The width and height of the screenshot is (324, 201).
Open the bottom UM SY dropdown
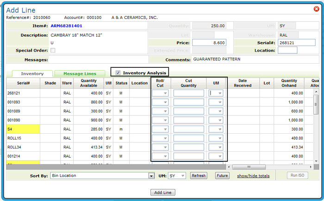177,176
